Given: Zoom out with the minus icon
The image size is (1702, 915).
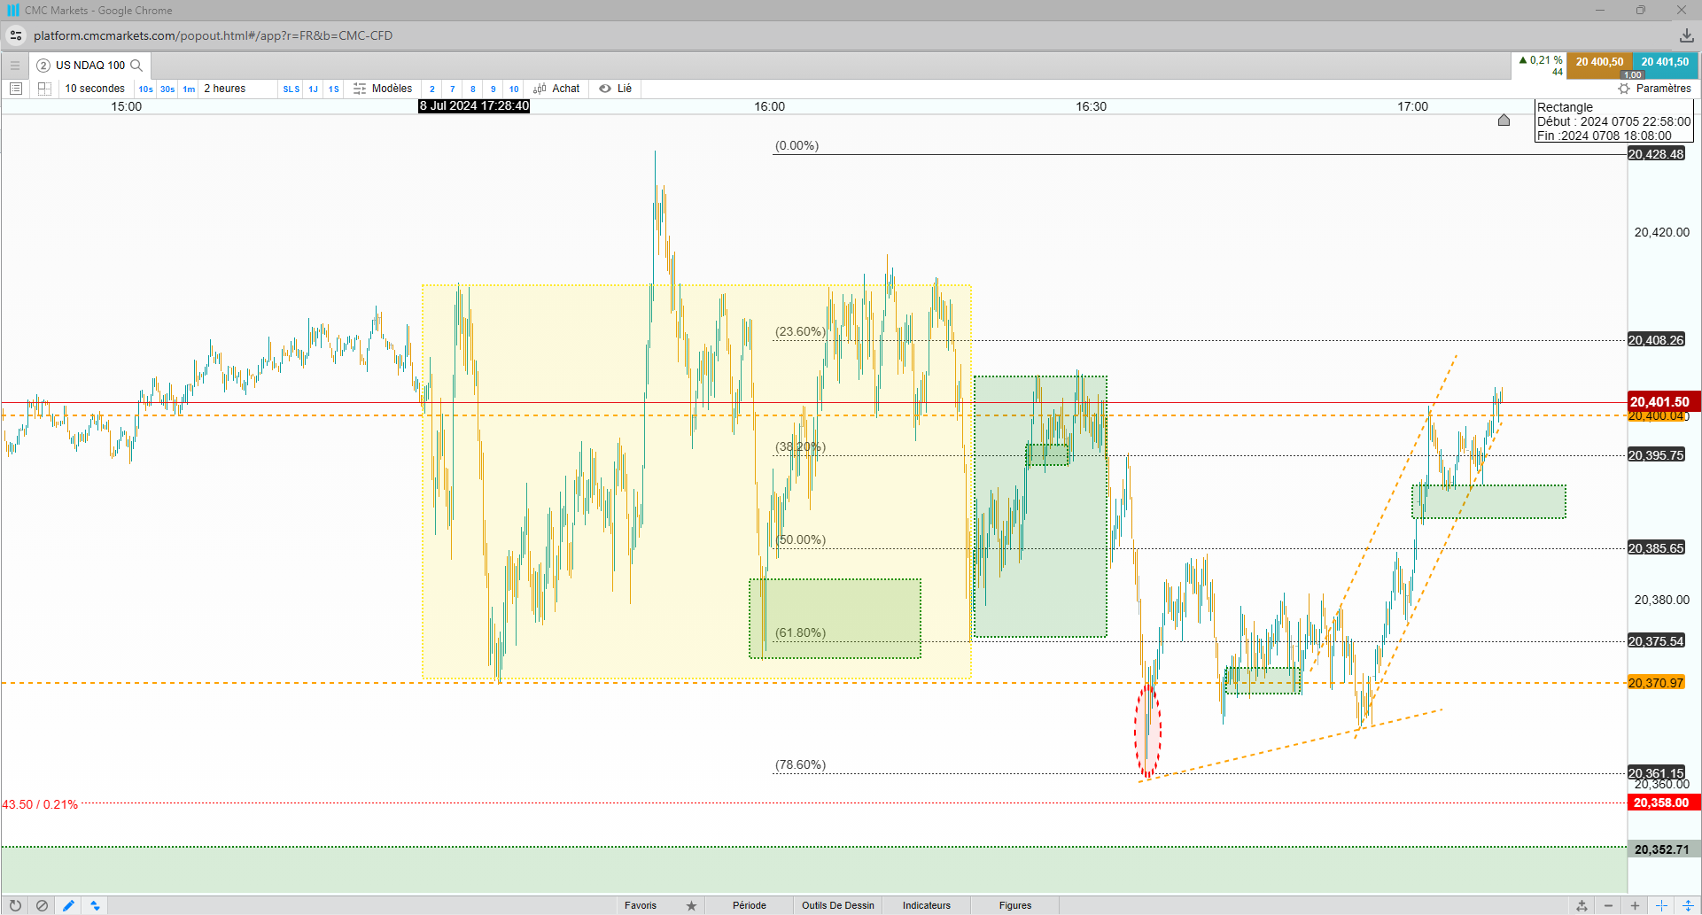Looking at the screenshot, I should pos(1608,905).
